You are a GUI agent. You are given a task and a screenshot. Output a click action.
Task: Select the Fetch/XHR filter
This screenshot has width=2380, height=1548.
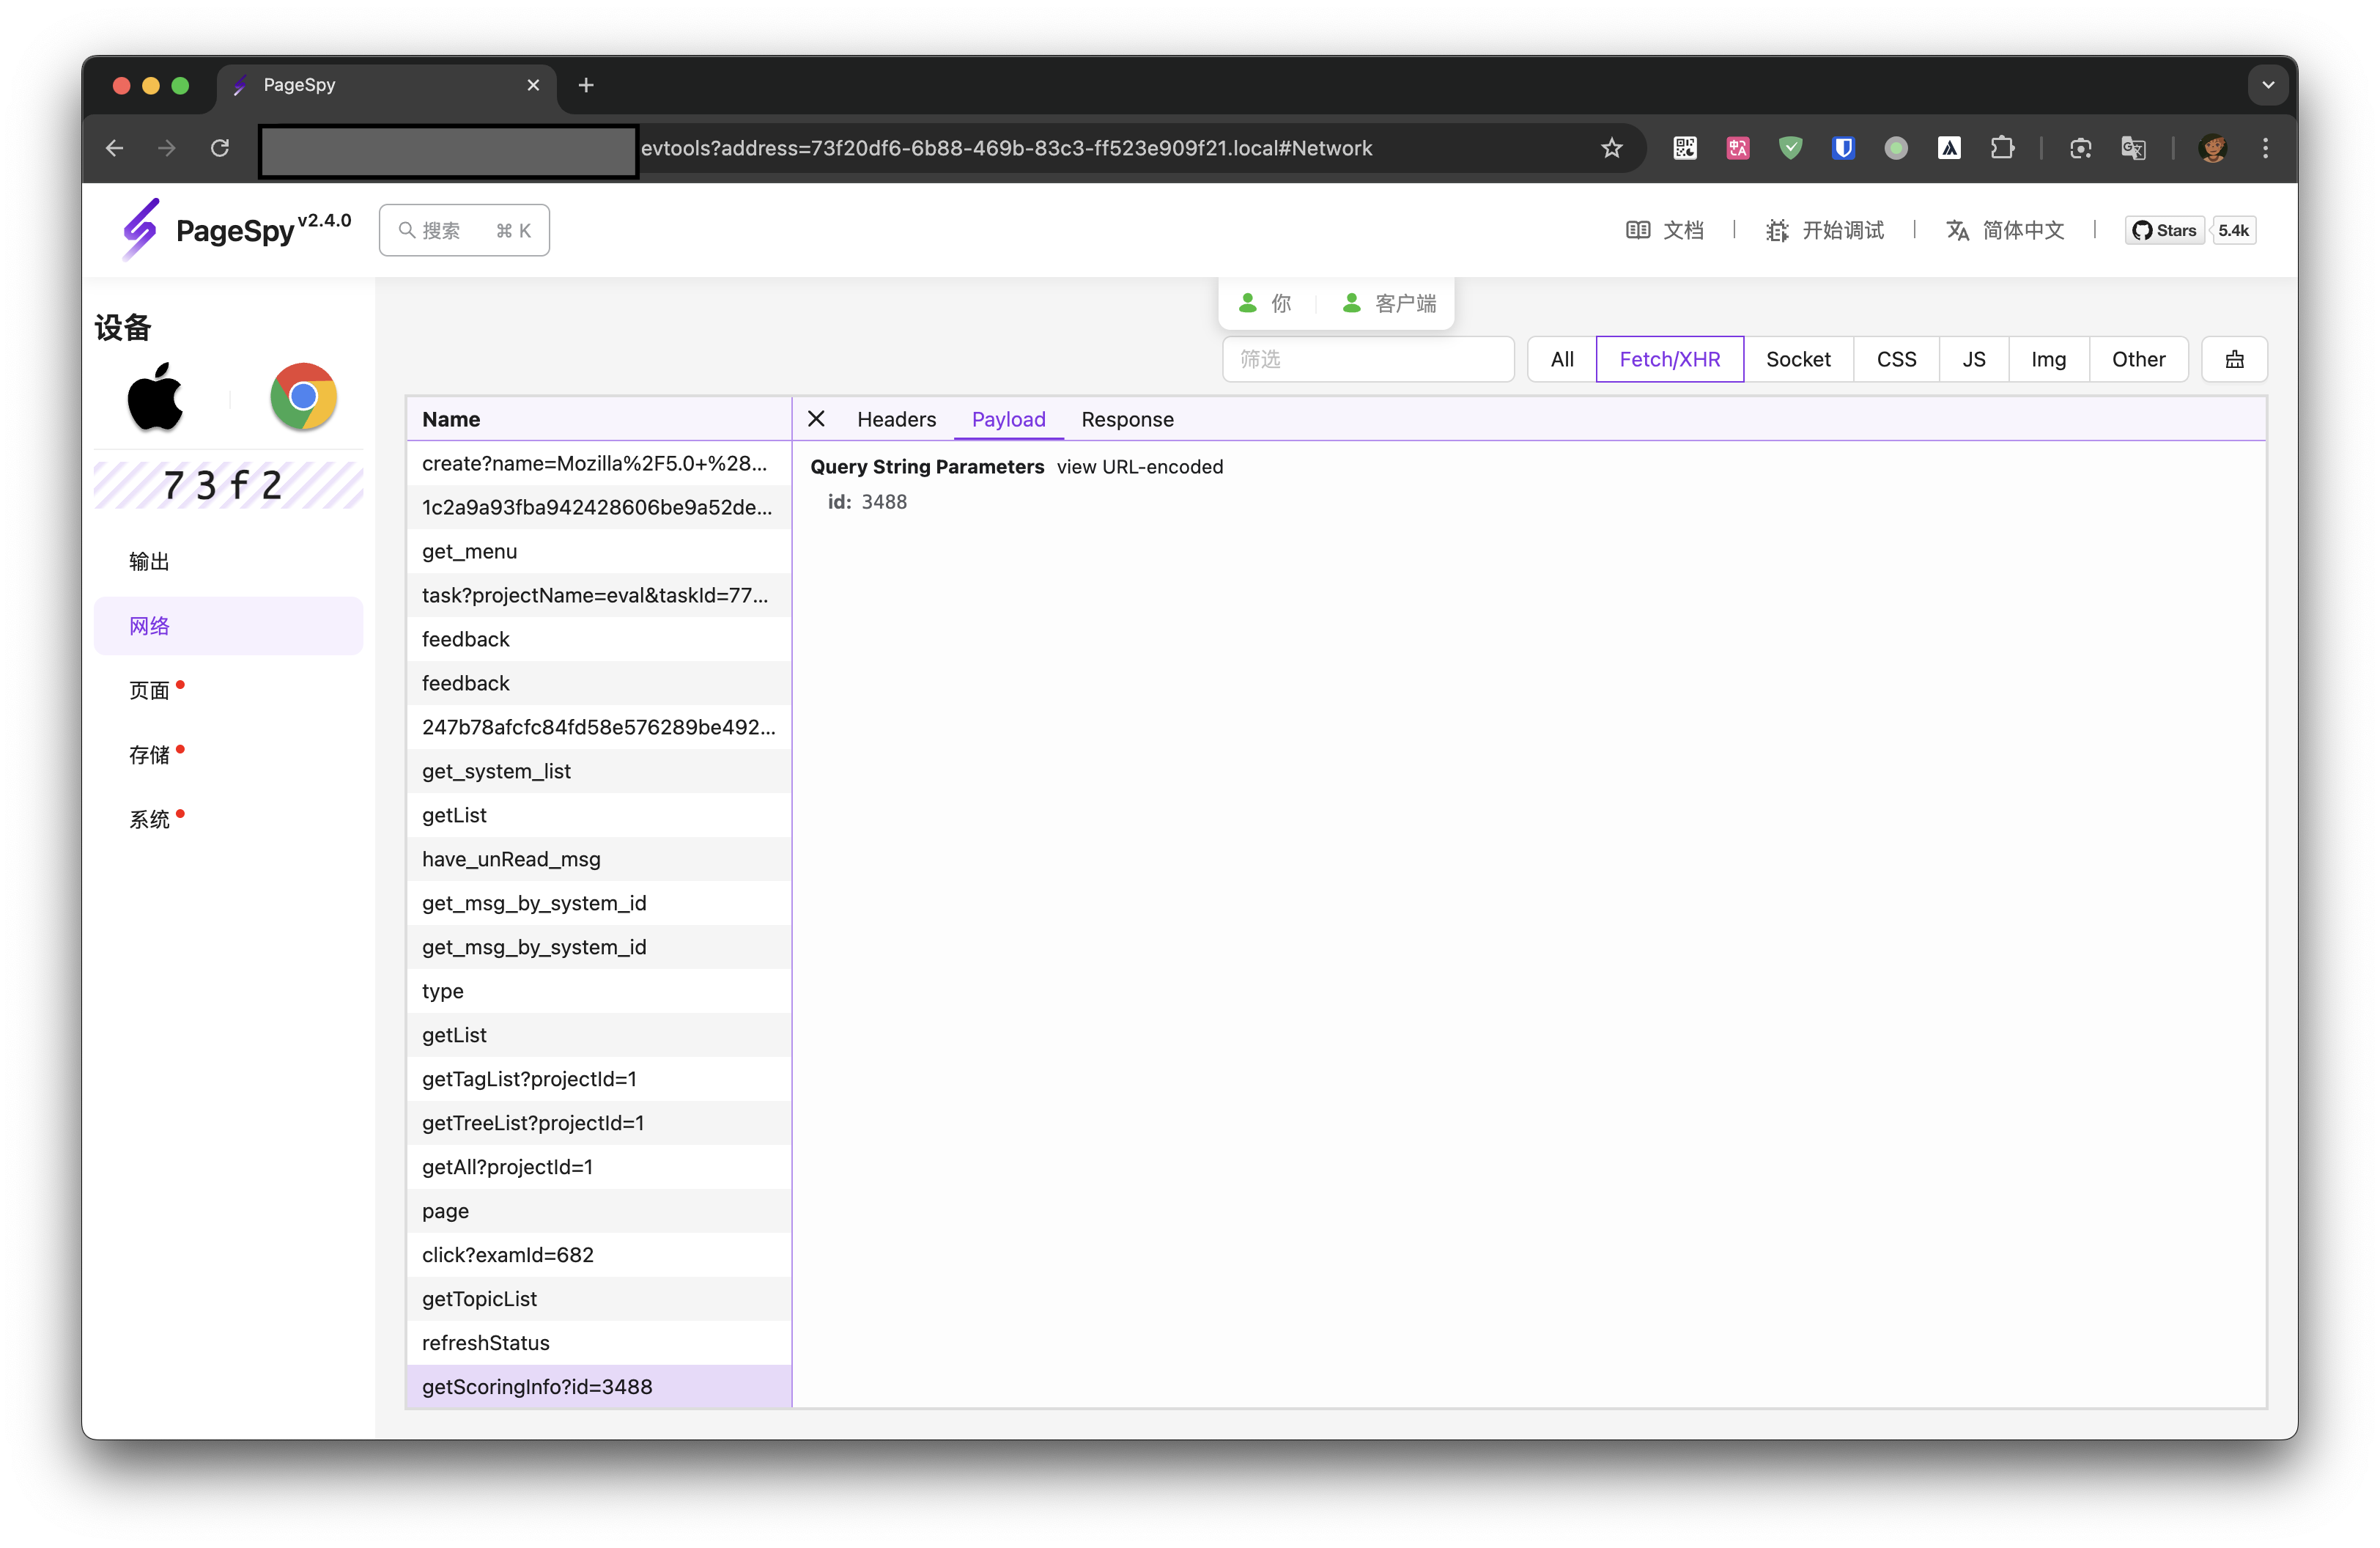click(1669, 359)
